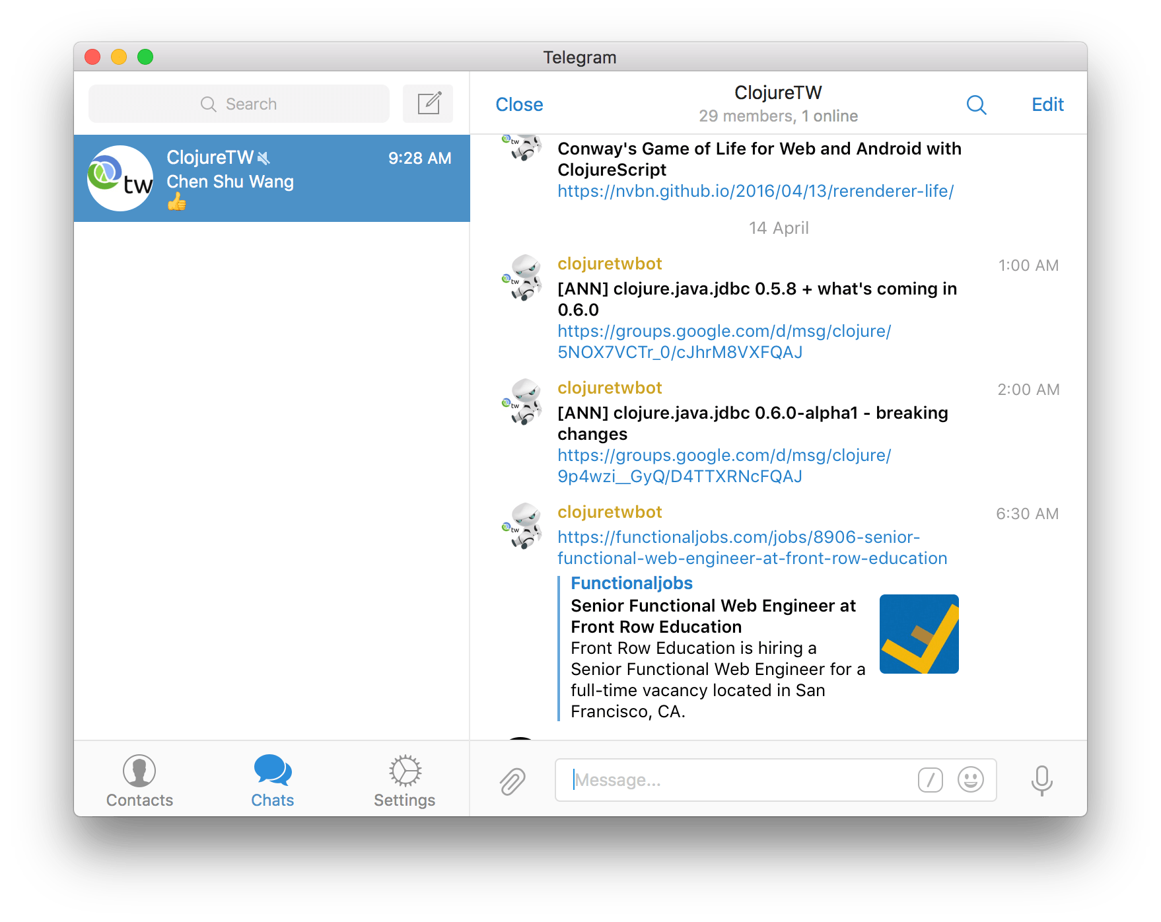This screenshot has width=1161, height=922.
Task: Click bot avatar beside Conway's Game of Life message
Action: [x=522, y=148]
